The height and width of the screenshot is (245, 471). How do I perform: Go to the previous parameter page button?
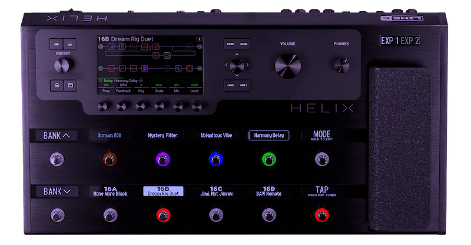click(x=230, y=85)
